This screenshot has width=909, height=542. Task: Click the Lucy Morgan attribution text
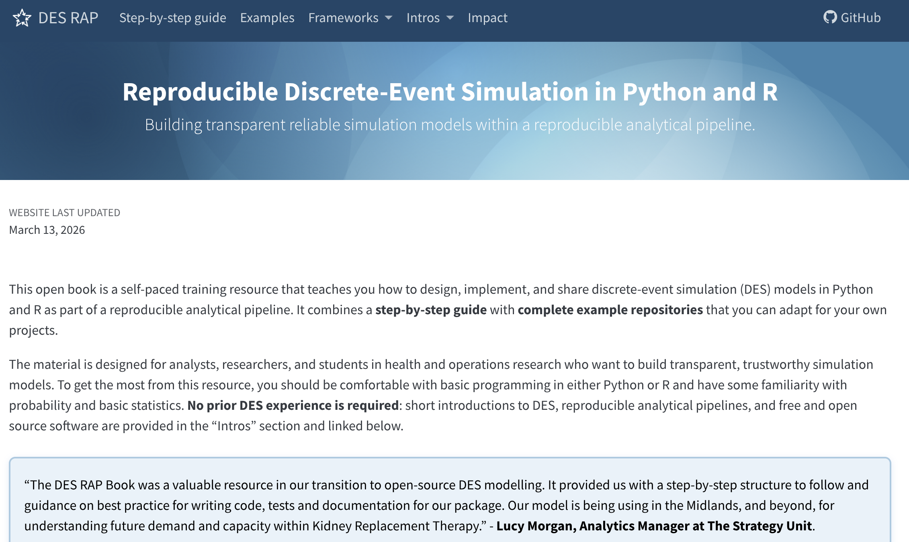(x=654, y=526)
